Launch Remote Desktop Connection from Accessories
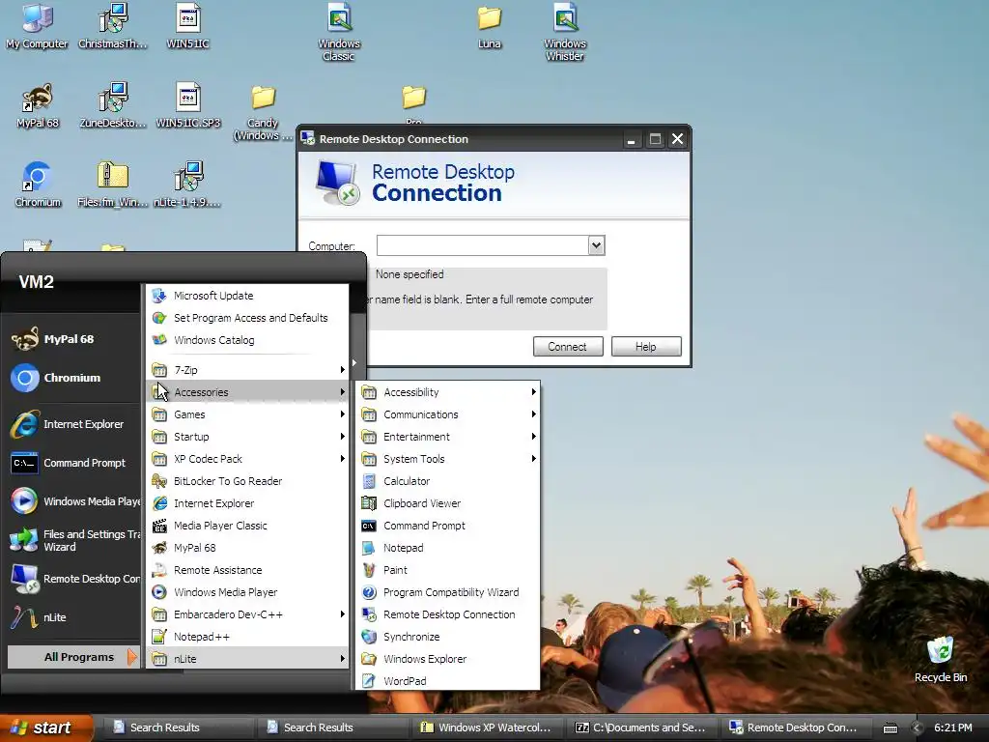Screen dimensions: 989x742 [448, 614]
